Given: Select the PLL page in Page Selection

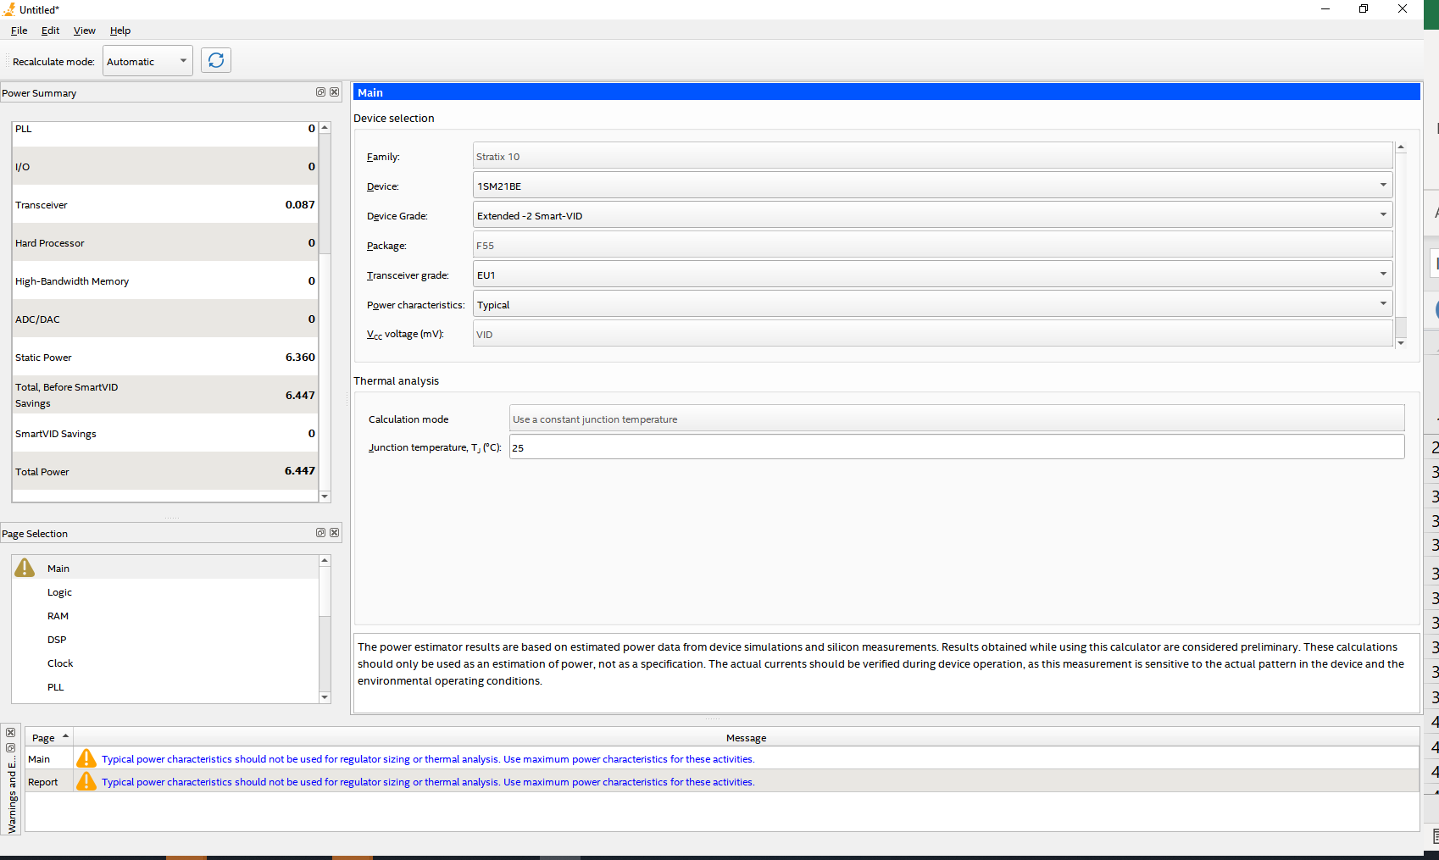Looking at the screenshot, I should (166, 686).
